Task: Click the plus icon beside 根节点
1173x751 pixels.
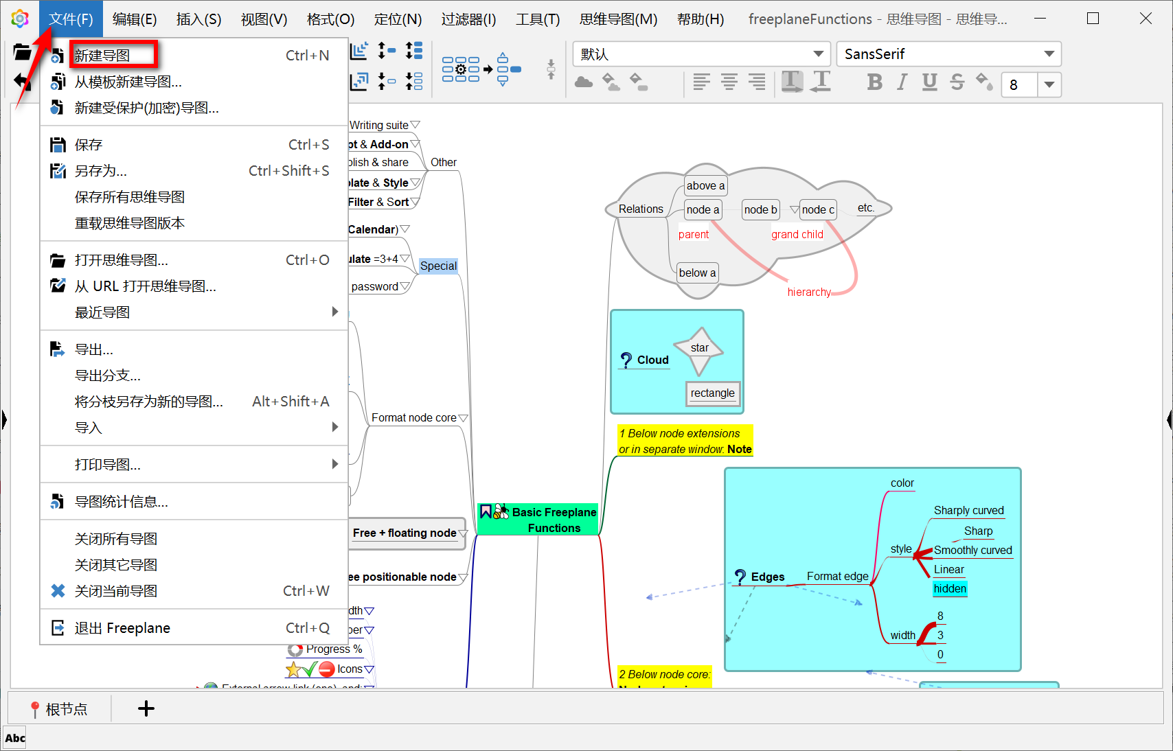Action: [146, 708]
